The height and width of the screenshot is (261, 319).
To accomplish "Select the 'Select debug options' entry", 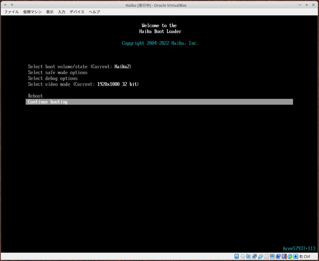I will coord(159,78).
